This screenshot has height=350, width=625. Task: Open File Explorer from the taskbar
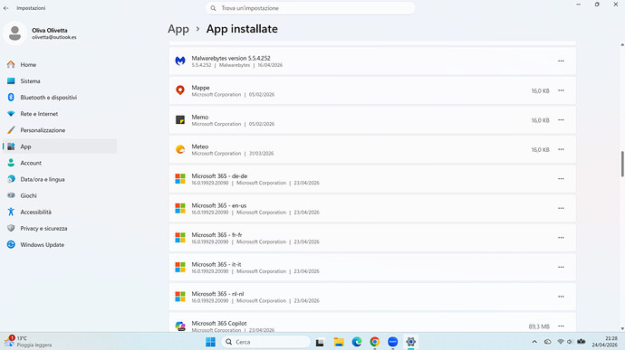[x=339, y=342]
